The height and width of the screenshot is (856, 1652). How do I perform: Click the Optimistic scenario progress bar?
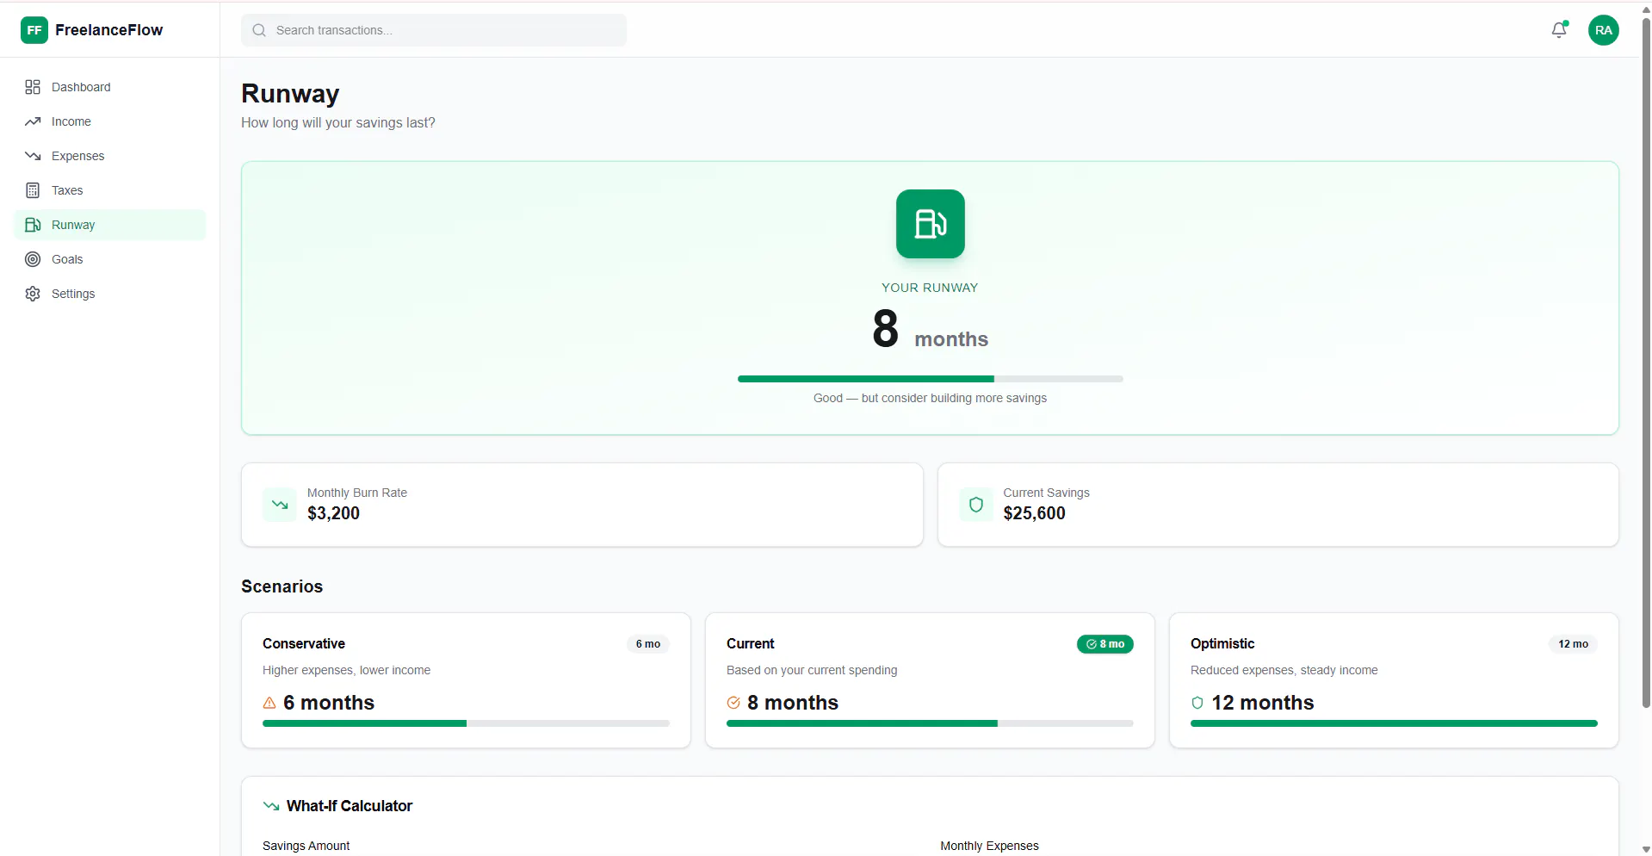pos(1394,723)
